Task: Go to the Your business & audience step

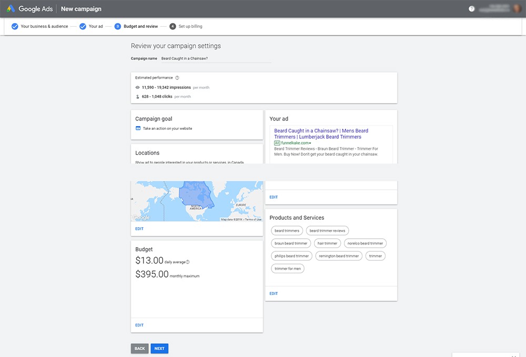Action: click(x=40, y=26)
